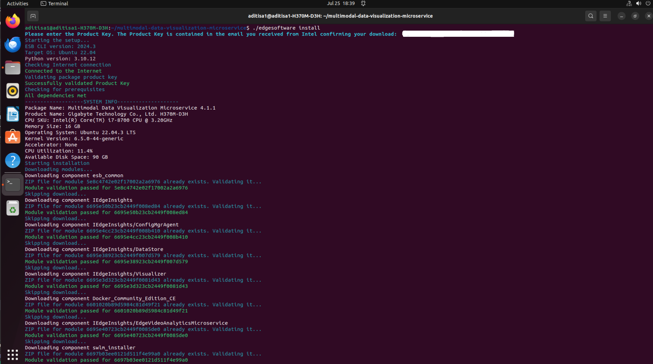
Task: Open the Files manager dock icon
Action: point(13,67)
